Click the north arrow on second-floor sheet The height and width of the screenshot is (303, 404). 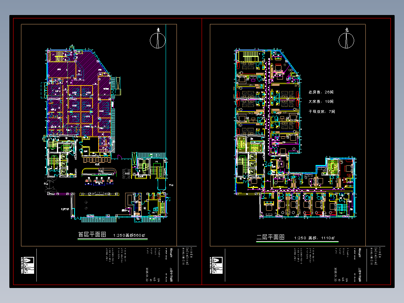346,38
